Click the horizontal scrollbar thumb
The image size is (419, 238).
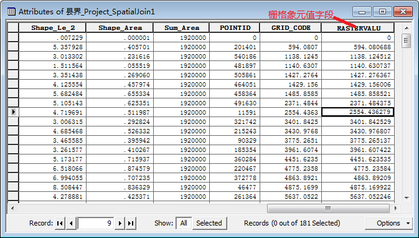tap(328, 208)
